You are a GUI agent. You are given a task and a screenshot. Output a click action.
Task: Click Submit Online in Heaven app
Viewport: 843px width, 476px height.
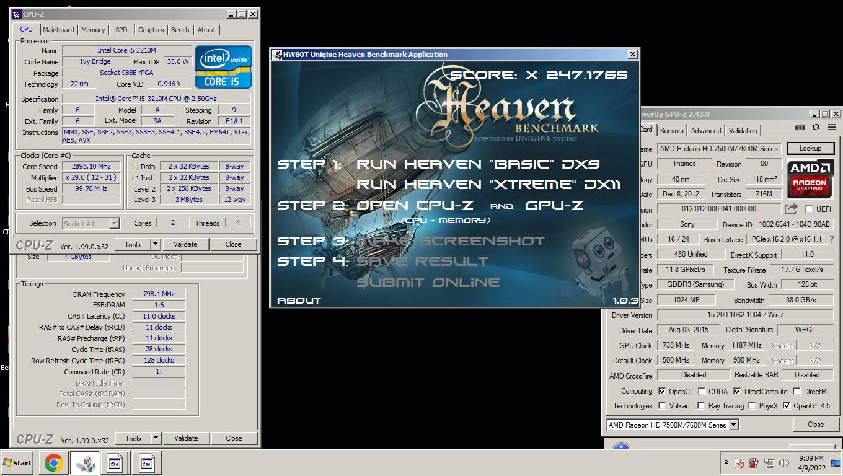point(428,283)
